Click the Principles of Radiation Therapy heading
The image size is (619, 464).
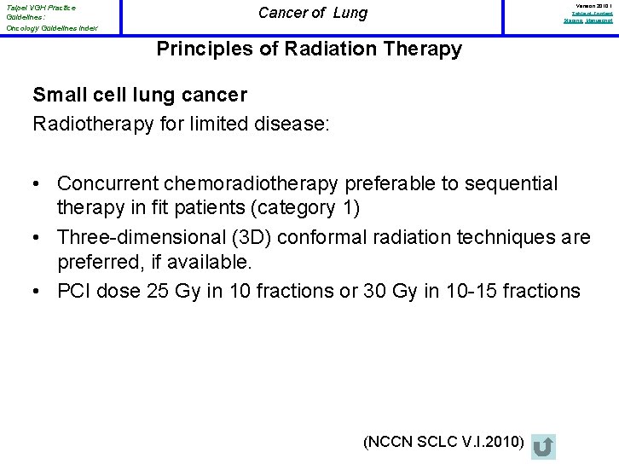click(309, 49)
